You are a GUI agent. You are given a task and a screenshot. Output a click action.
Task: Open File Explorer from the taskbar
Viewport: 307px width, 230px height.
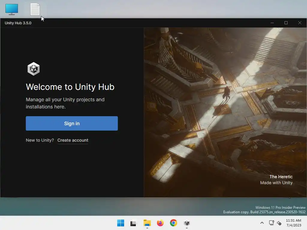147,223
